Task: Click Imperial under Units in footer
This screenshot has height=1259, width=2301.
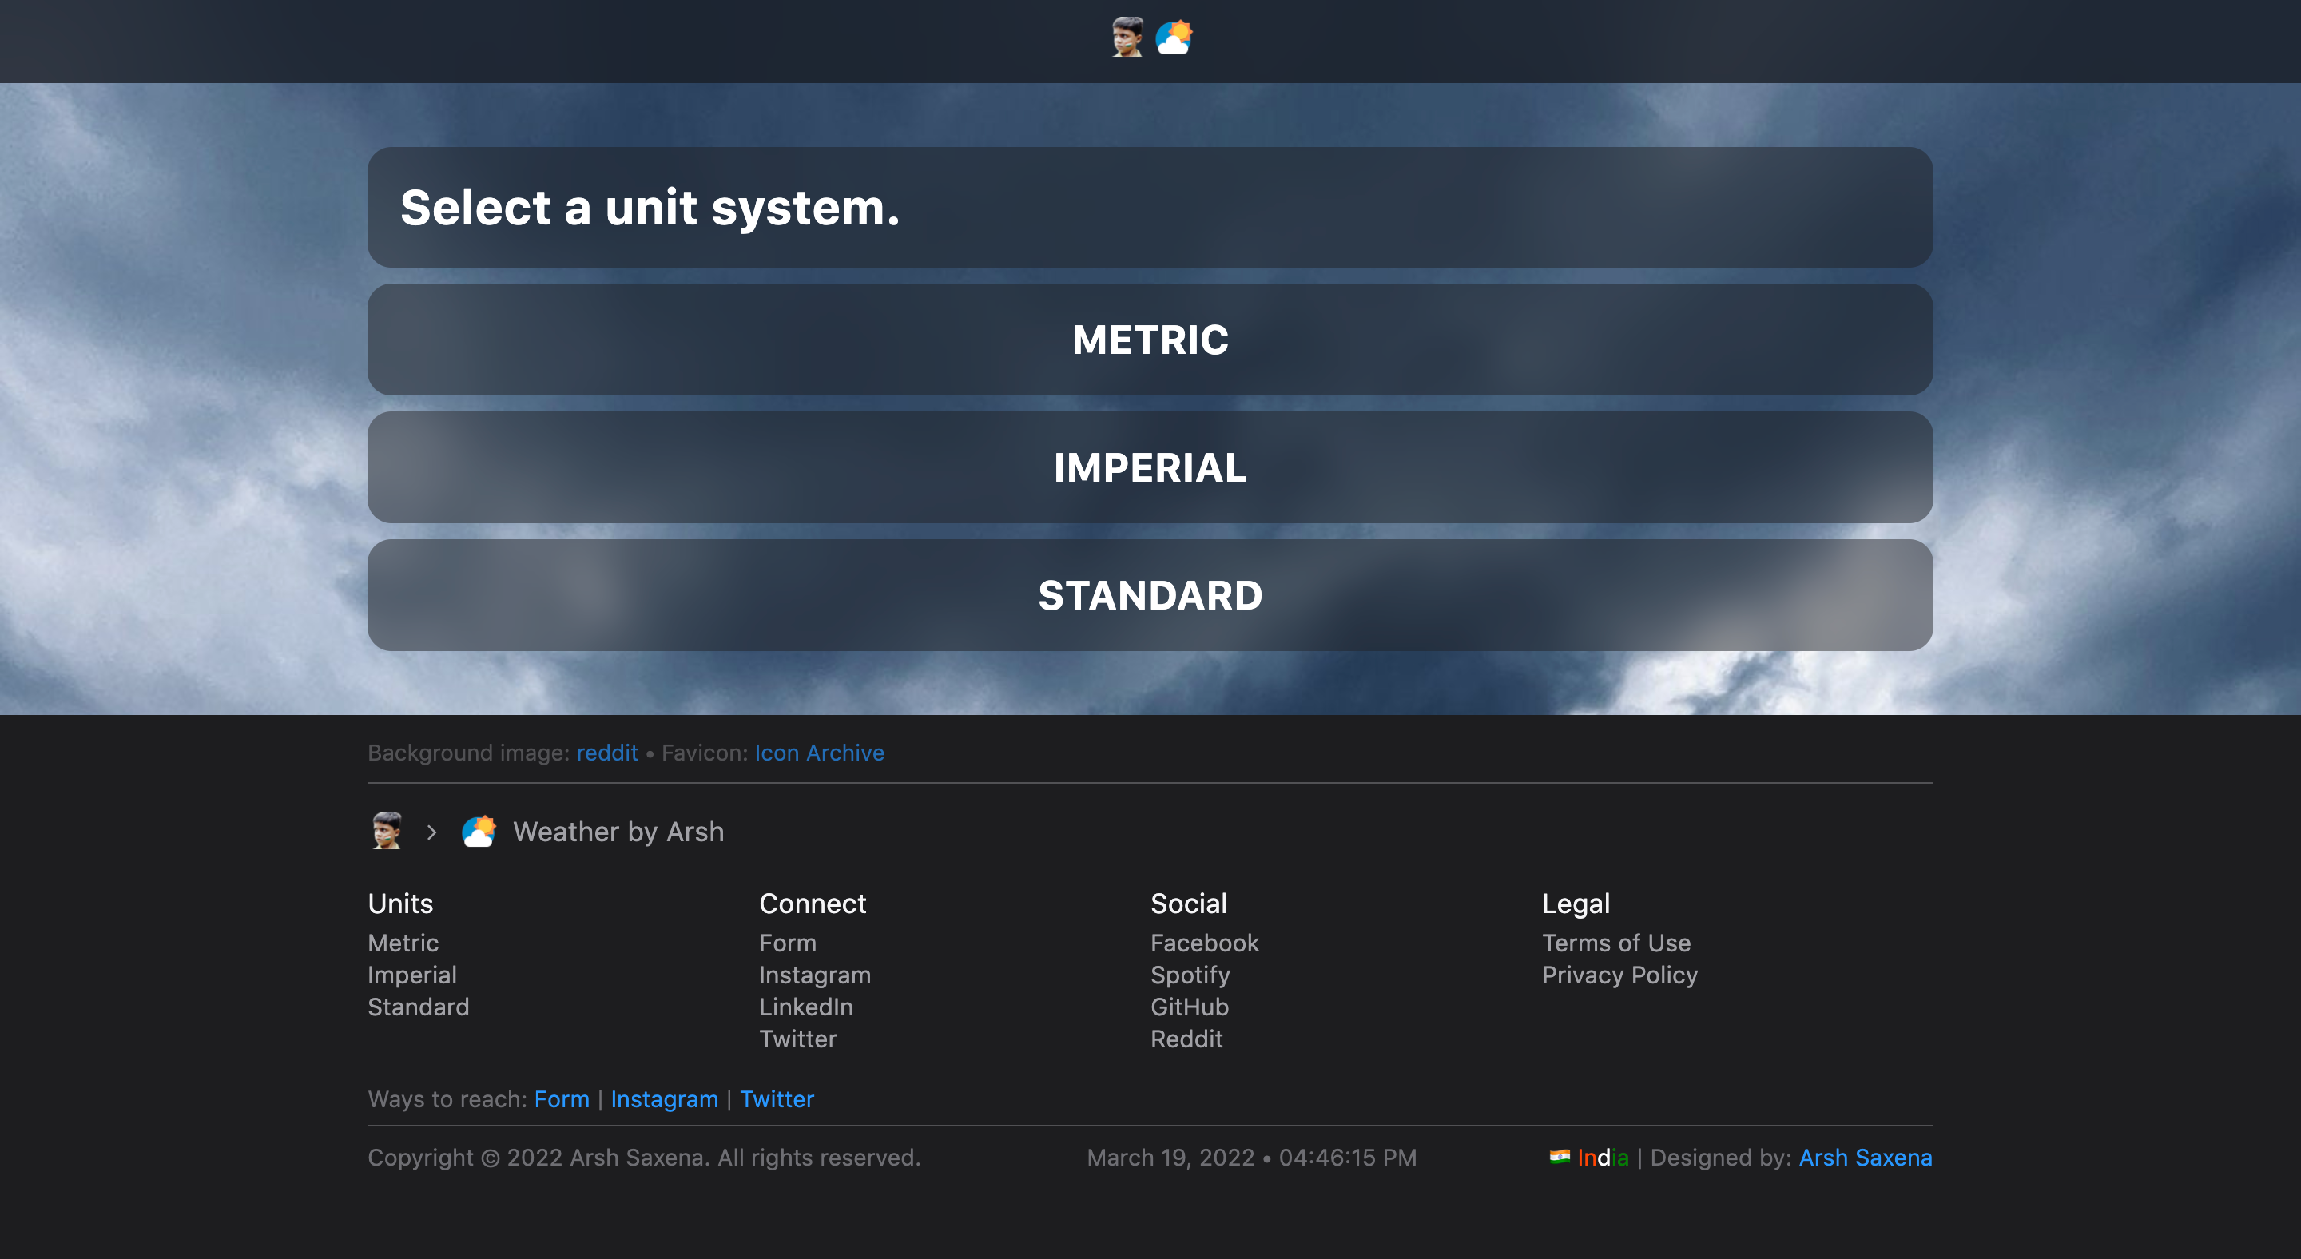Action: [x=411, y=975]
